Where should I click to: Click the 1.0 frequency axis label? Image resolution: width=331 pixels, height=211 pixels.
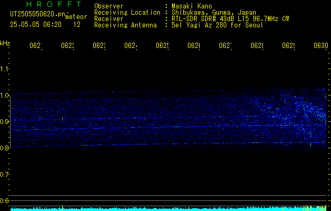(4, 95)
